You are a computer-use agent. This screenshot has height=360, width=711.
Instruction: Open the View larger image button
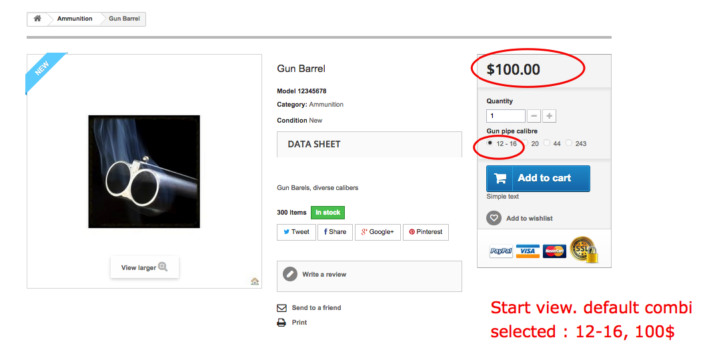pos(144,267)
